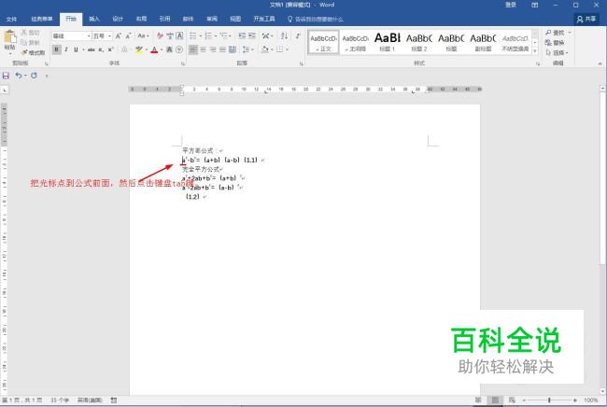Clear all formatting with eraser icon

160,36
